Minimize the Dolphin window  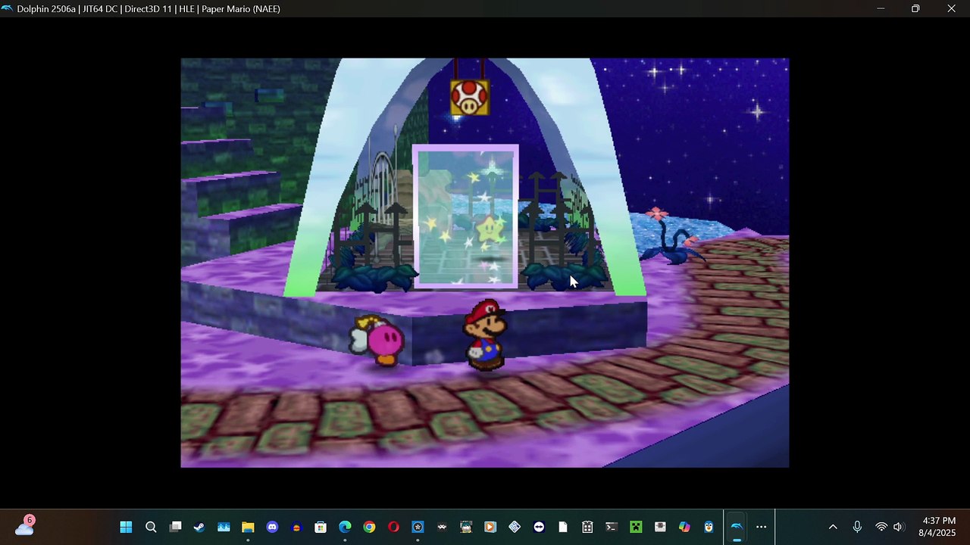(x=881, y=8)
